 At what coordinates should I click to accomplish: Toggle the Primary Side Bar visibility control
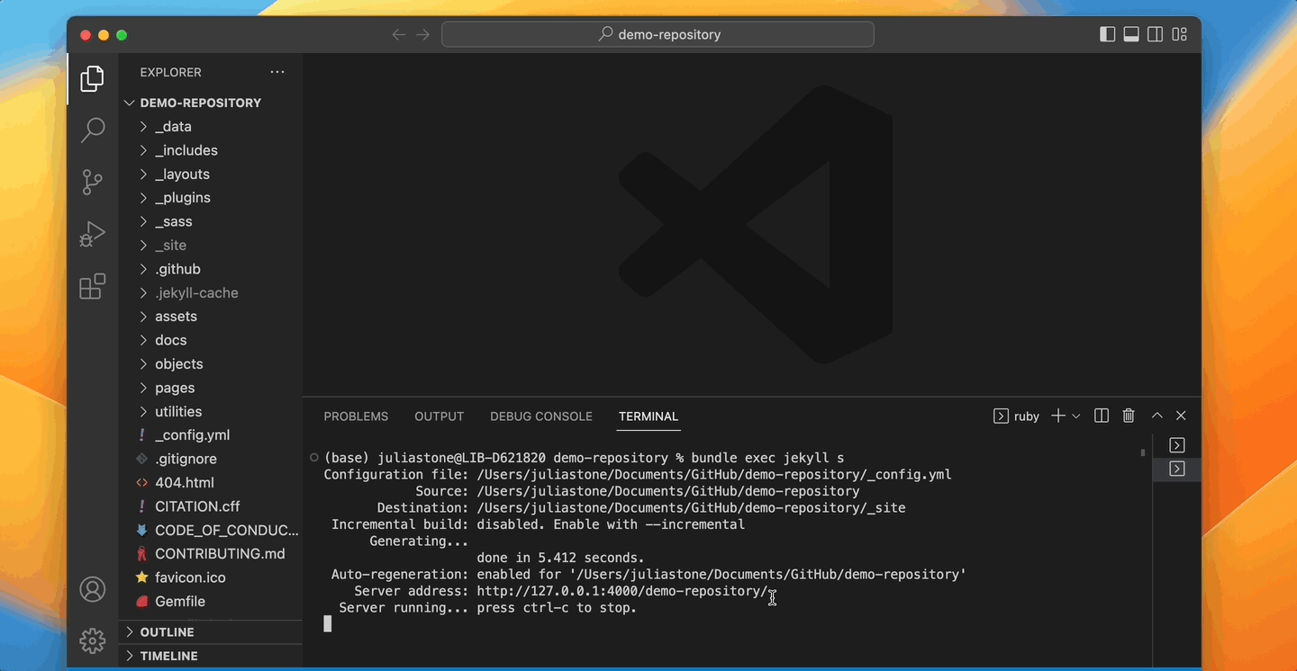tap(1106, 33)
